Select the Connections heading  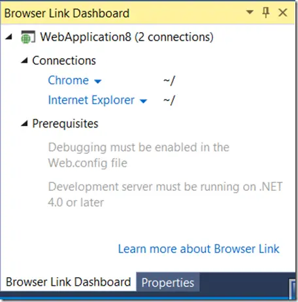click(64, 61)
